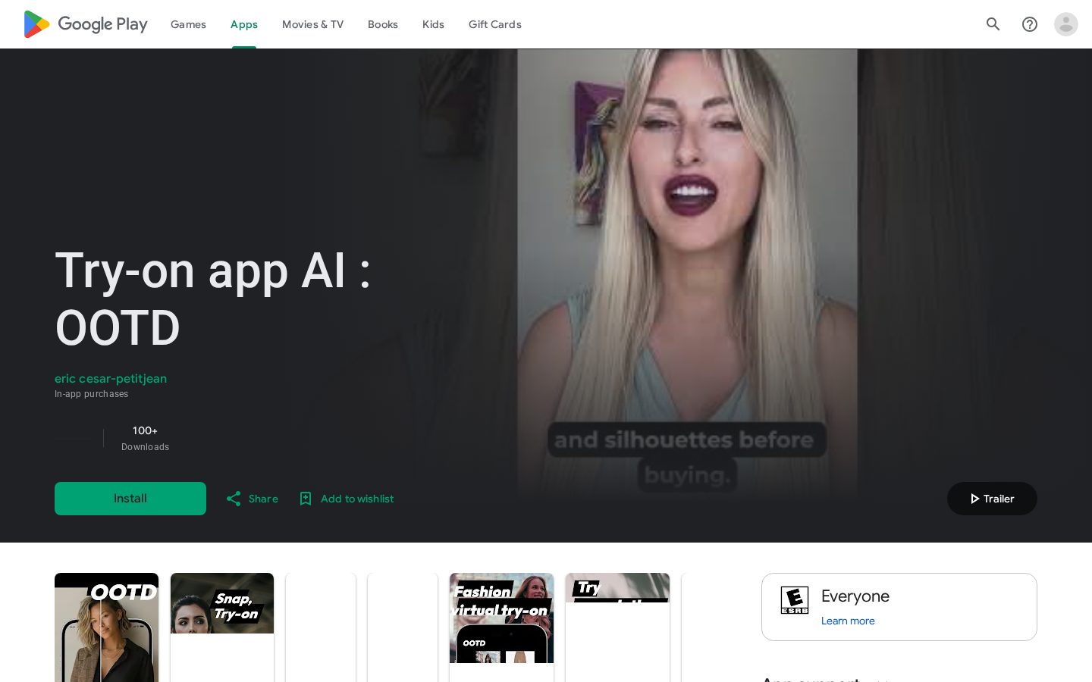Click the 100+ Downloads count
Image resolution: width=1092 pixels, height=682 pixels.
tap(145, 438)
